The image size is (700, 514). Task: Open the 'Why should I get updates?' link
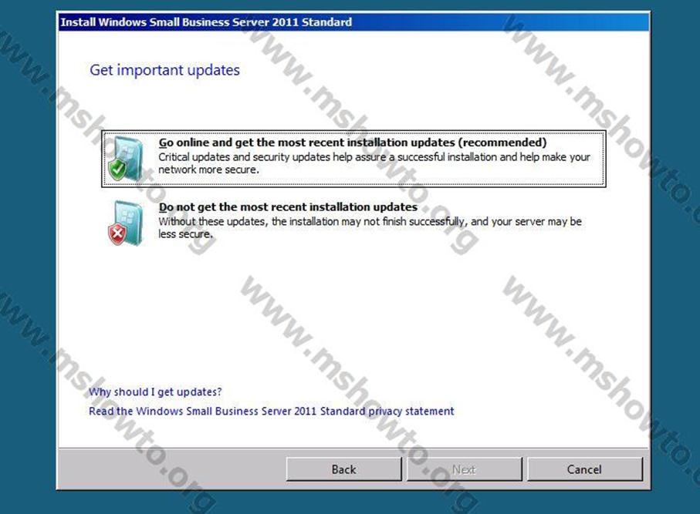[x=155, y=391]
